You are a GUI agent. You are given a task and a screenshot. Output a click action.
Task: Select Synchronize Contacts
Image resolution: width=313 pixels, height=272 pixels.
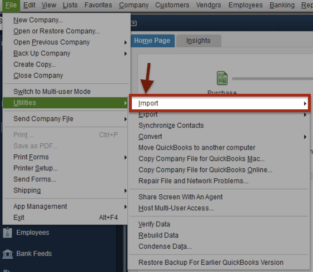[x=220, y=125]
